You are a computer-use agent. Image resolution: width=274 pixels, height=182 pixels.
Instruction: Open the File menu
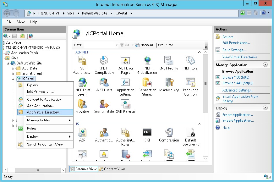9,22
